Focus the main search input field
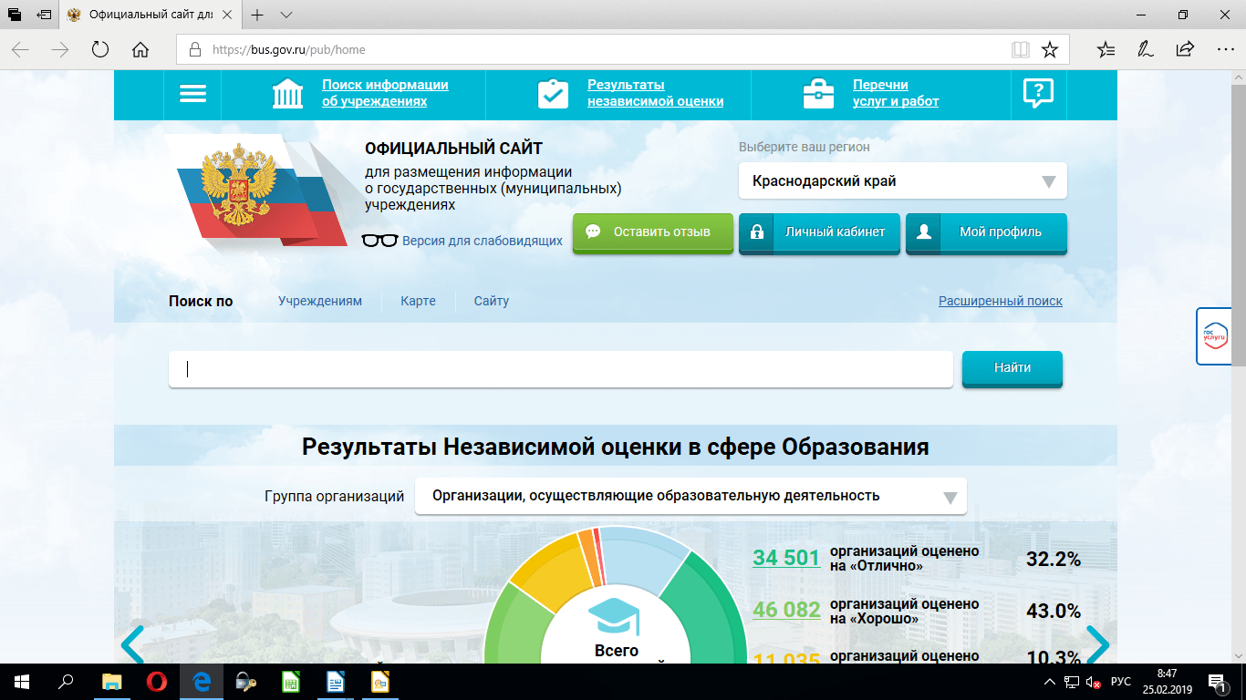The width and height of the screenshot is (1246, 700). point(560,369)
